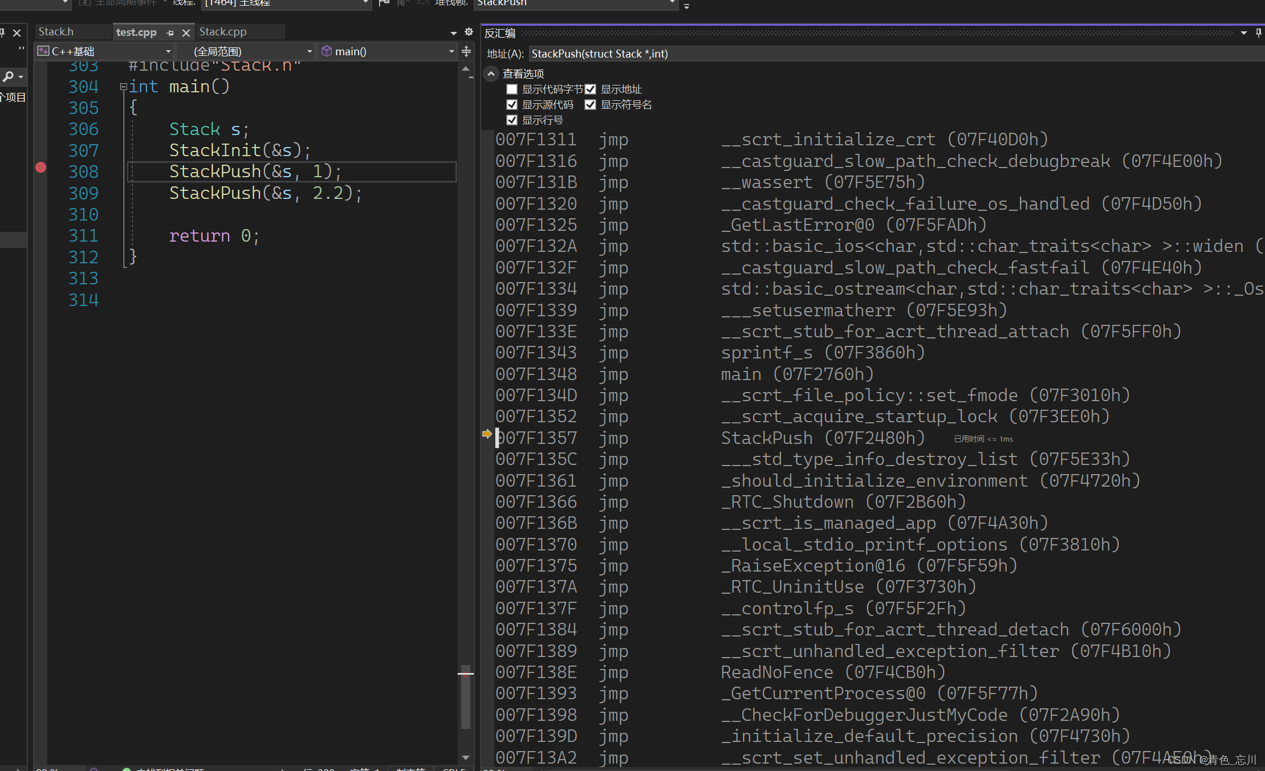
Task: Toggle 显示代码字节 checkbox
Action: (x=512, y=89)
